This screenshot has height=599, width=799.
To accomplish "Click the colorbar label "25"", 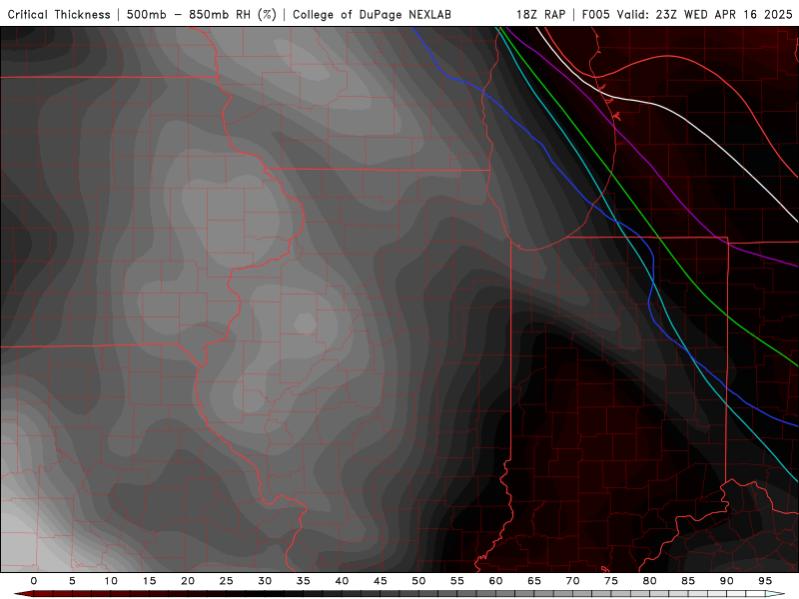I will (227, 581).
